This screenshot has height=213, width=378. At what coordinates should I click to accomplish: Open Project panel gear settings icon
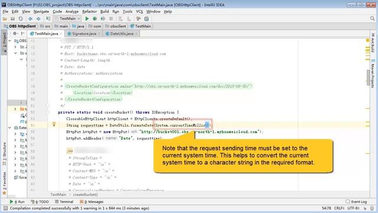click(15, 34)
